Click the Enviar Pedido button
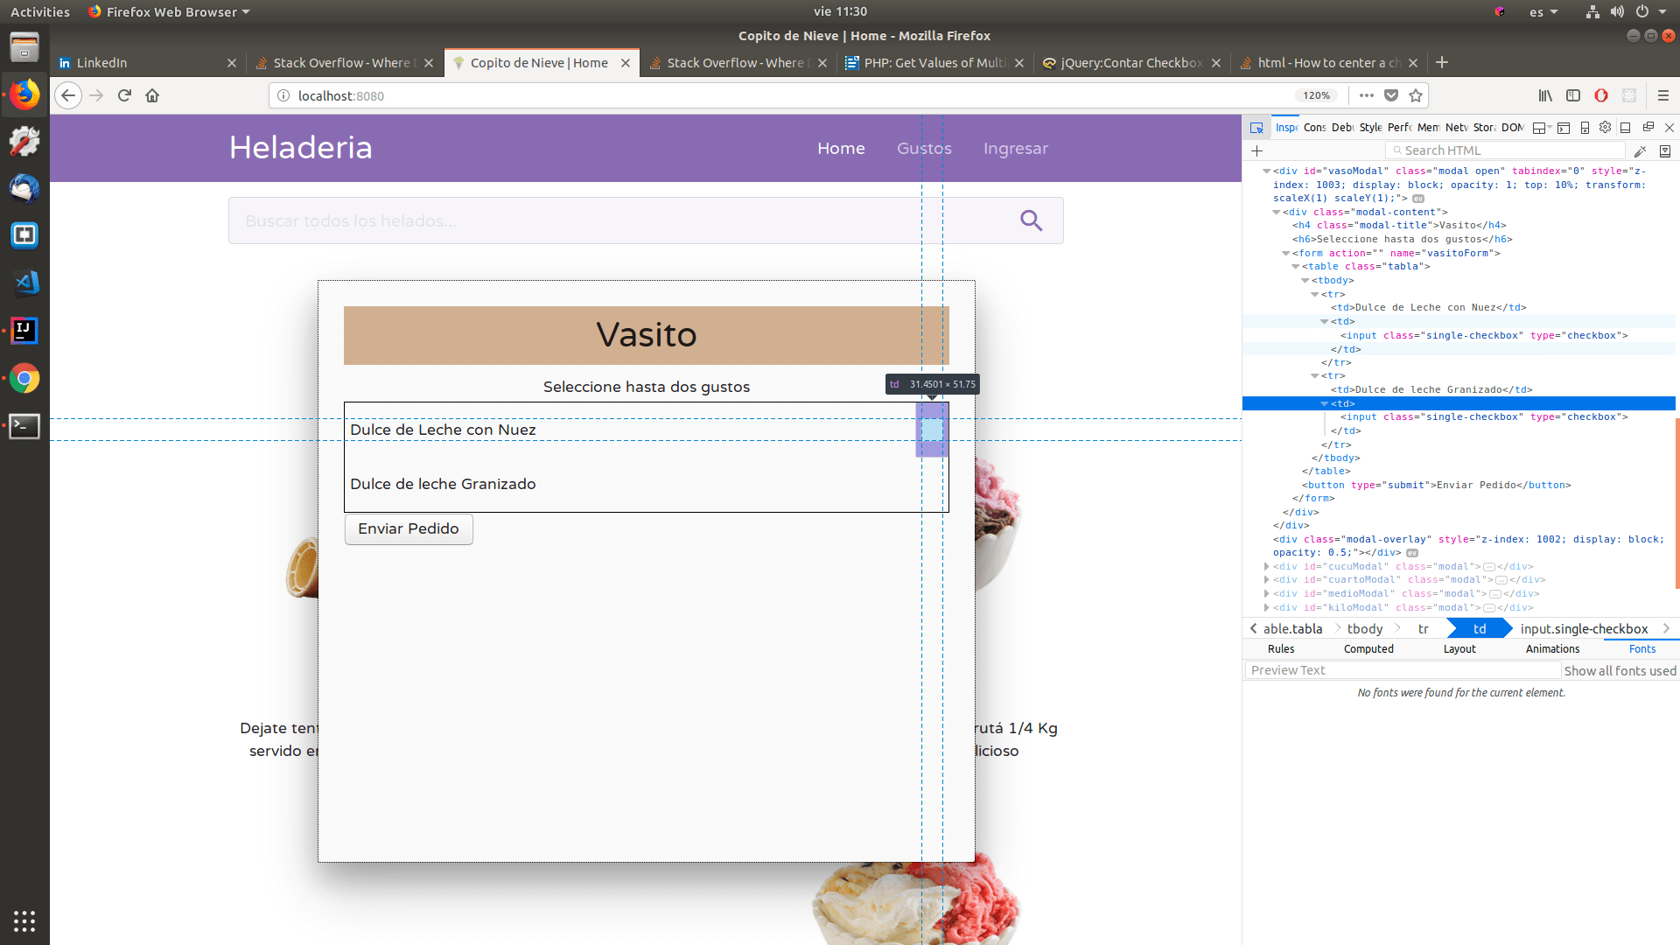1680x945 pixels. (x=408, y=528)
